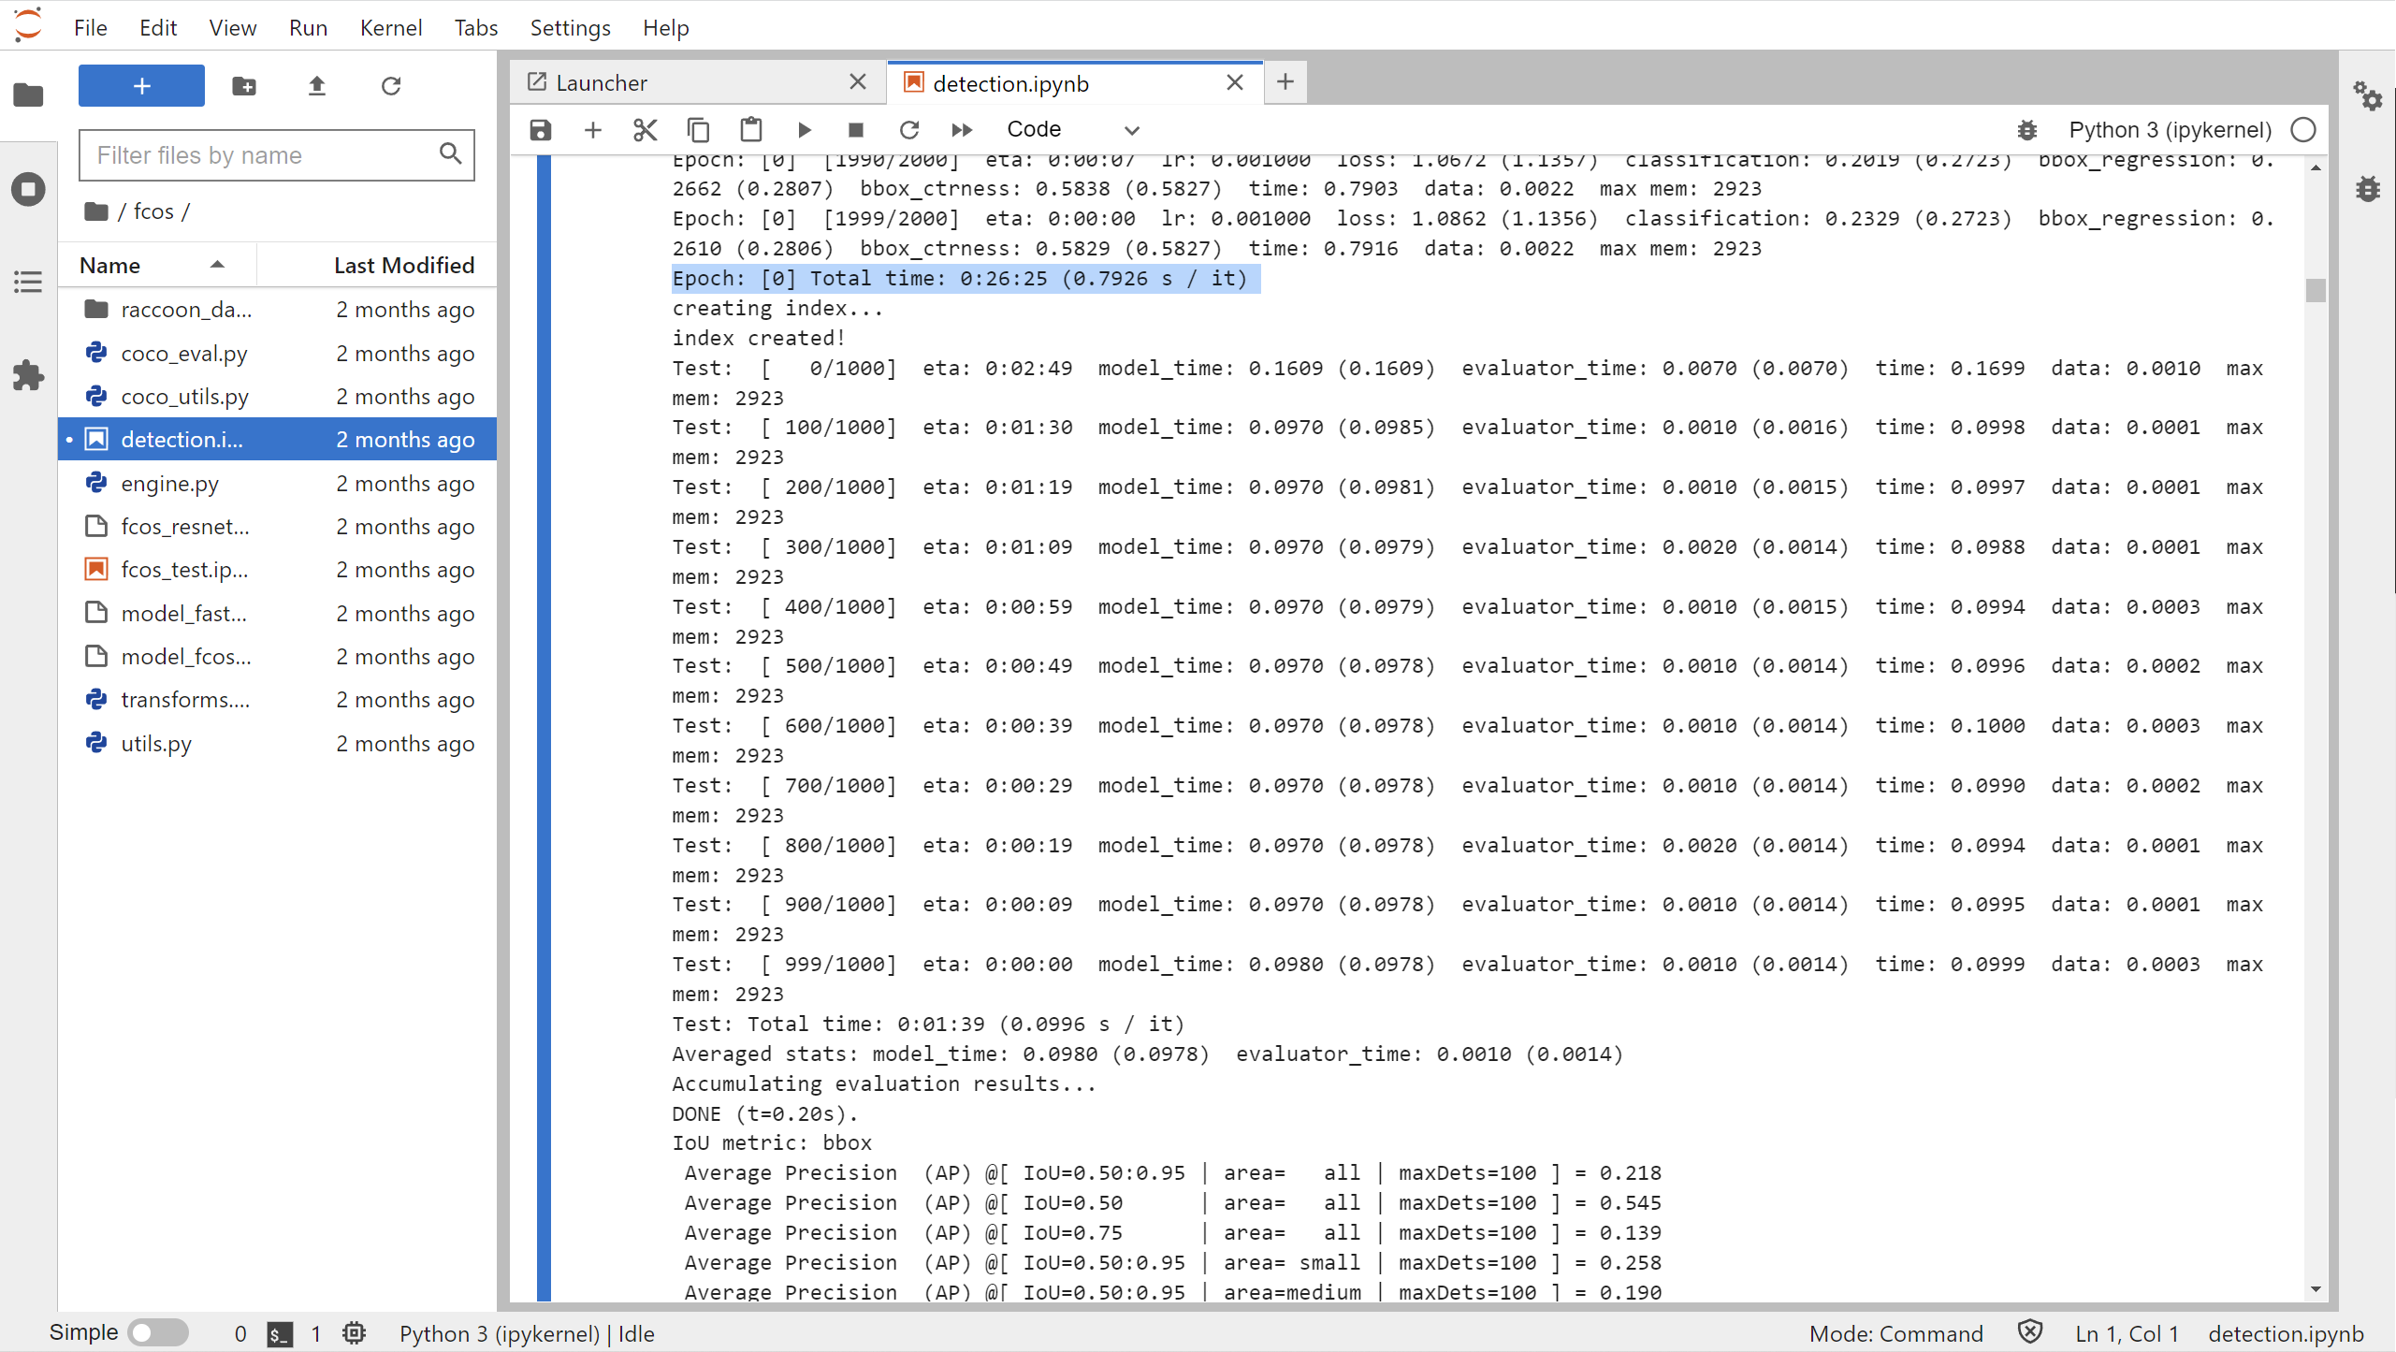
Task: Select the raccoon_da... folder
Action: coord(278,310)
